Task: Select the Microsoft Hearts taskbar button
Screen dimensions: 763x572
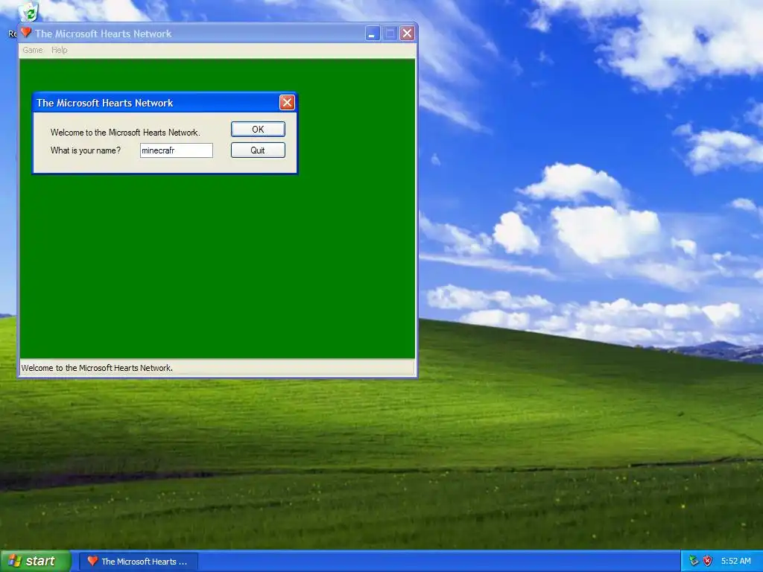Action: 139,562
